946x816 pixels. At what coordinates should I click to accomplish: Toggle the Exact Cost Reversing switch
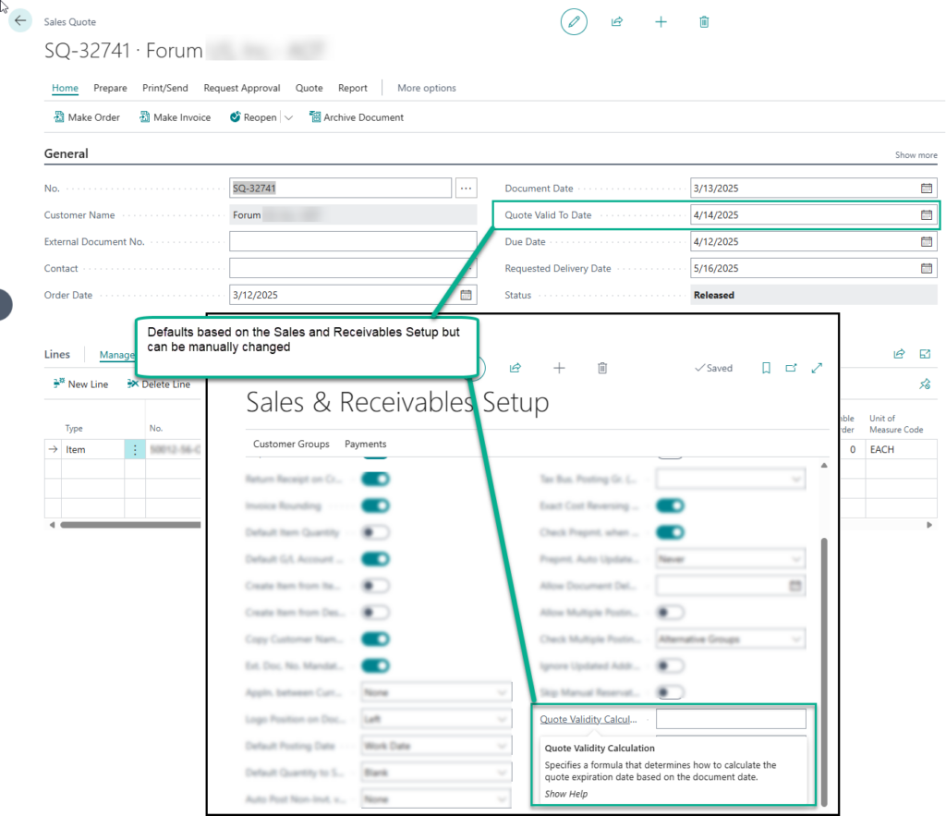pyautogui.click(x=670, y=506)
